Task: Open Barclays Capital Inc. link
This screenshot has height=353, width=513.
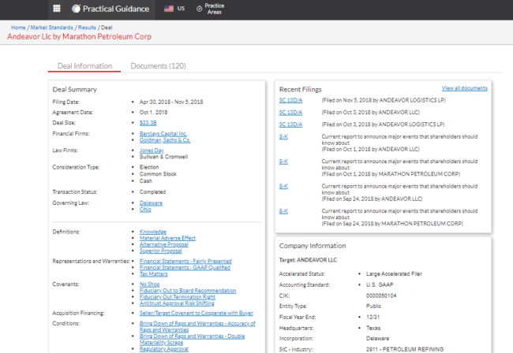Action: (x=163, y=134)
